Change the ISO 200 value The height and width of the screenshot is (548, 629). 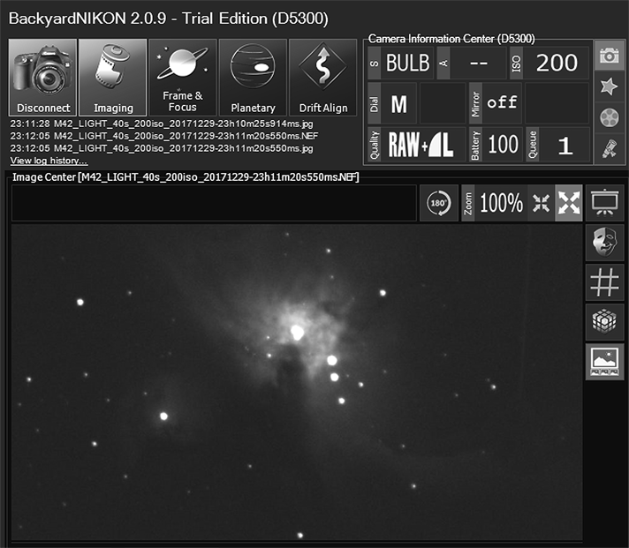pyautogui.click(x=549, y=63)
